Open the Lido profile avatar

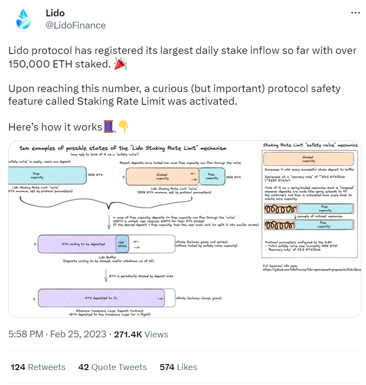(x=23, y=19)
